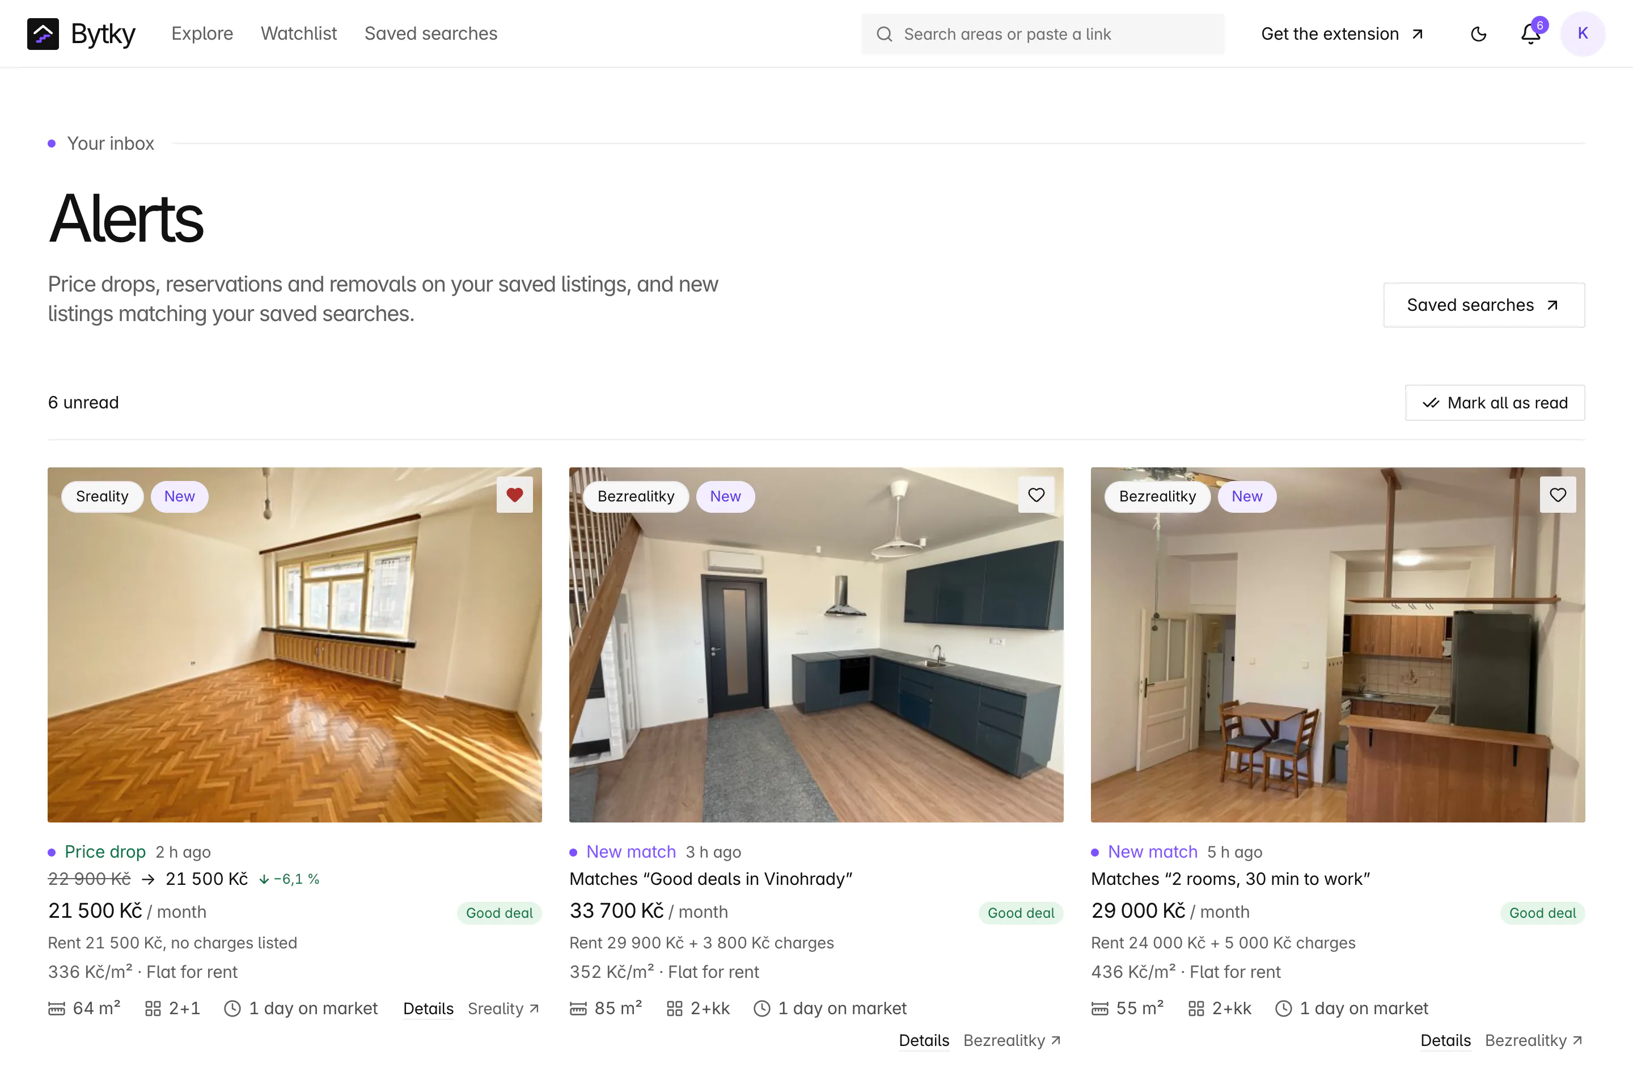Click the Bezrealitky badge on the 29 000 Kč card
Screen dimensions: 1633x1080
[1157, 497]
